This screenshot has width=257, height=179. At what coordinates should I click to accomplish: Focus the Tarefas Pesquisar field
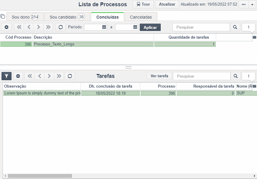pyautogui.click(x=202, y=76)
